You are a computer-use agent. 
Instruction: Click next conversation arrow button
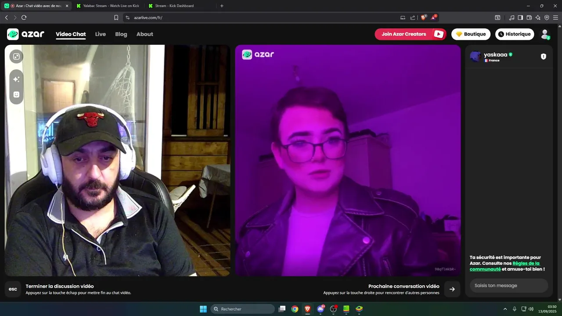(x=452, y=289)
